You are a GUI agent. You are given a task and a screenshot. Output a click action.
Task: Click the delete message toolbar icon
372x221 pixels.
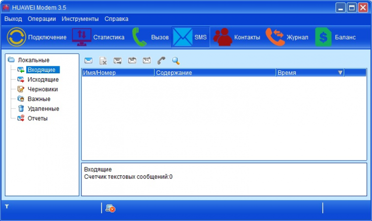coord(103,61)
